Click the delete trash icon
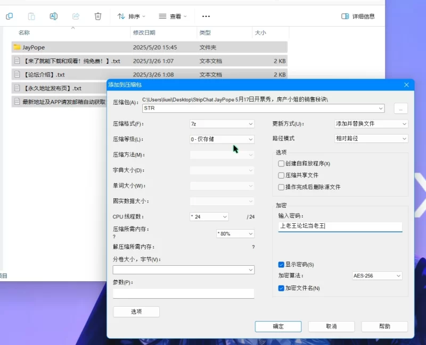Image resolution: width=426 pixels, height=345 pixels. click(x=98, y=16)
